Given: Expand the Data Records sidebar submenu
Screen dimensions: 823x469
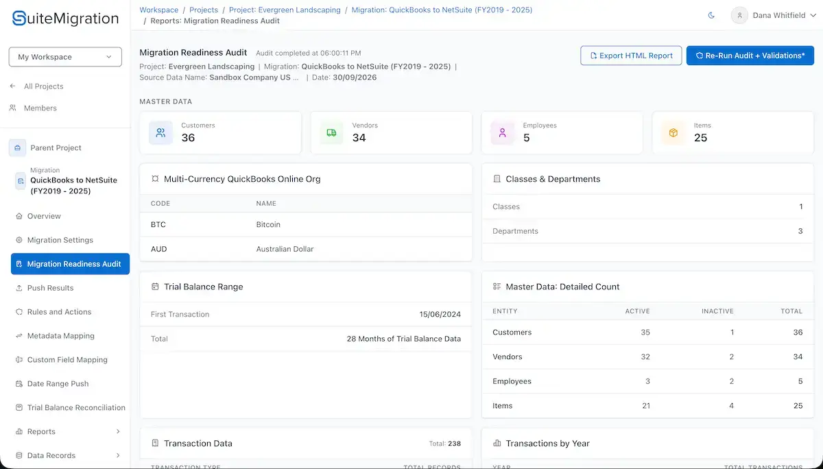Looking at the screenshot, I should (118, 455).
